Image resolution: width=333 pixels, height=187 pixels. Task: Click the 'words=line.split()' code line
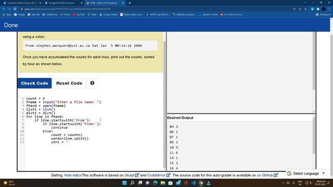(x=70, y=139)
